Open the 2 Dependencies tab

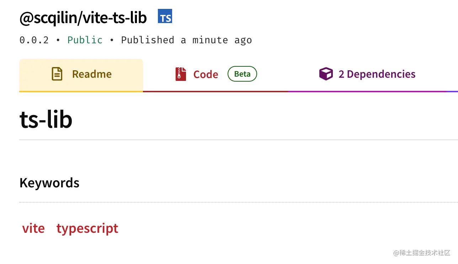click(x=377, y=74)
